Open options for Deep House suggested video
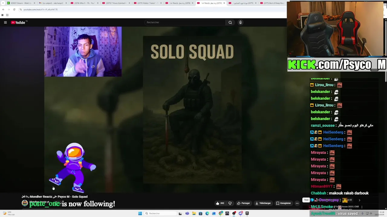Image resolution: width=387 pixels, height=217 pixels. [362, 207]
